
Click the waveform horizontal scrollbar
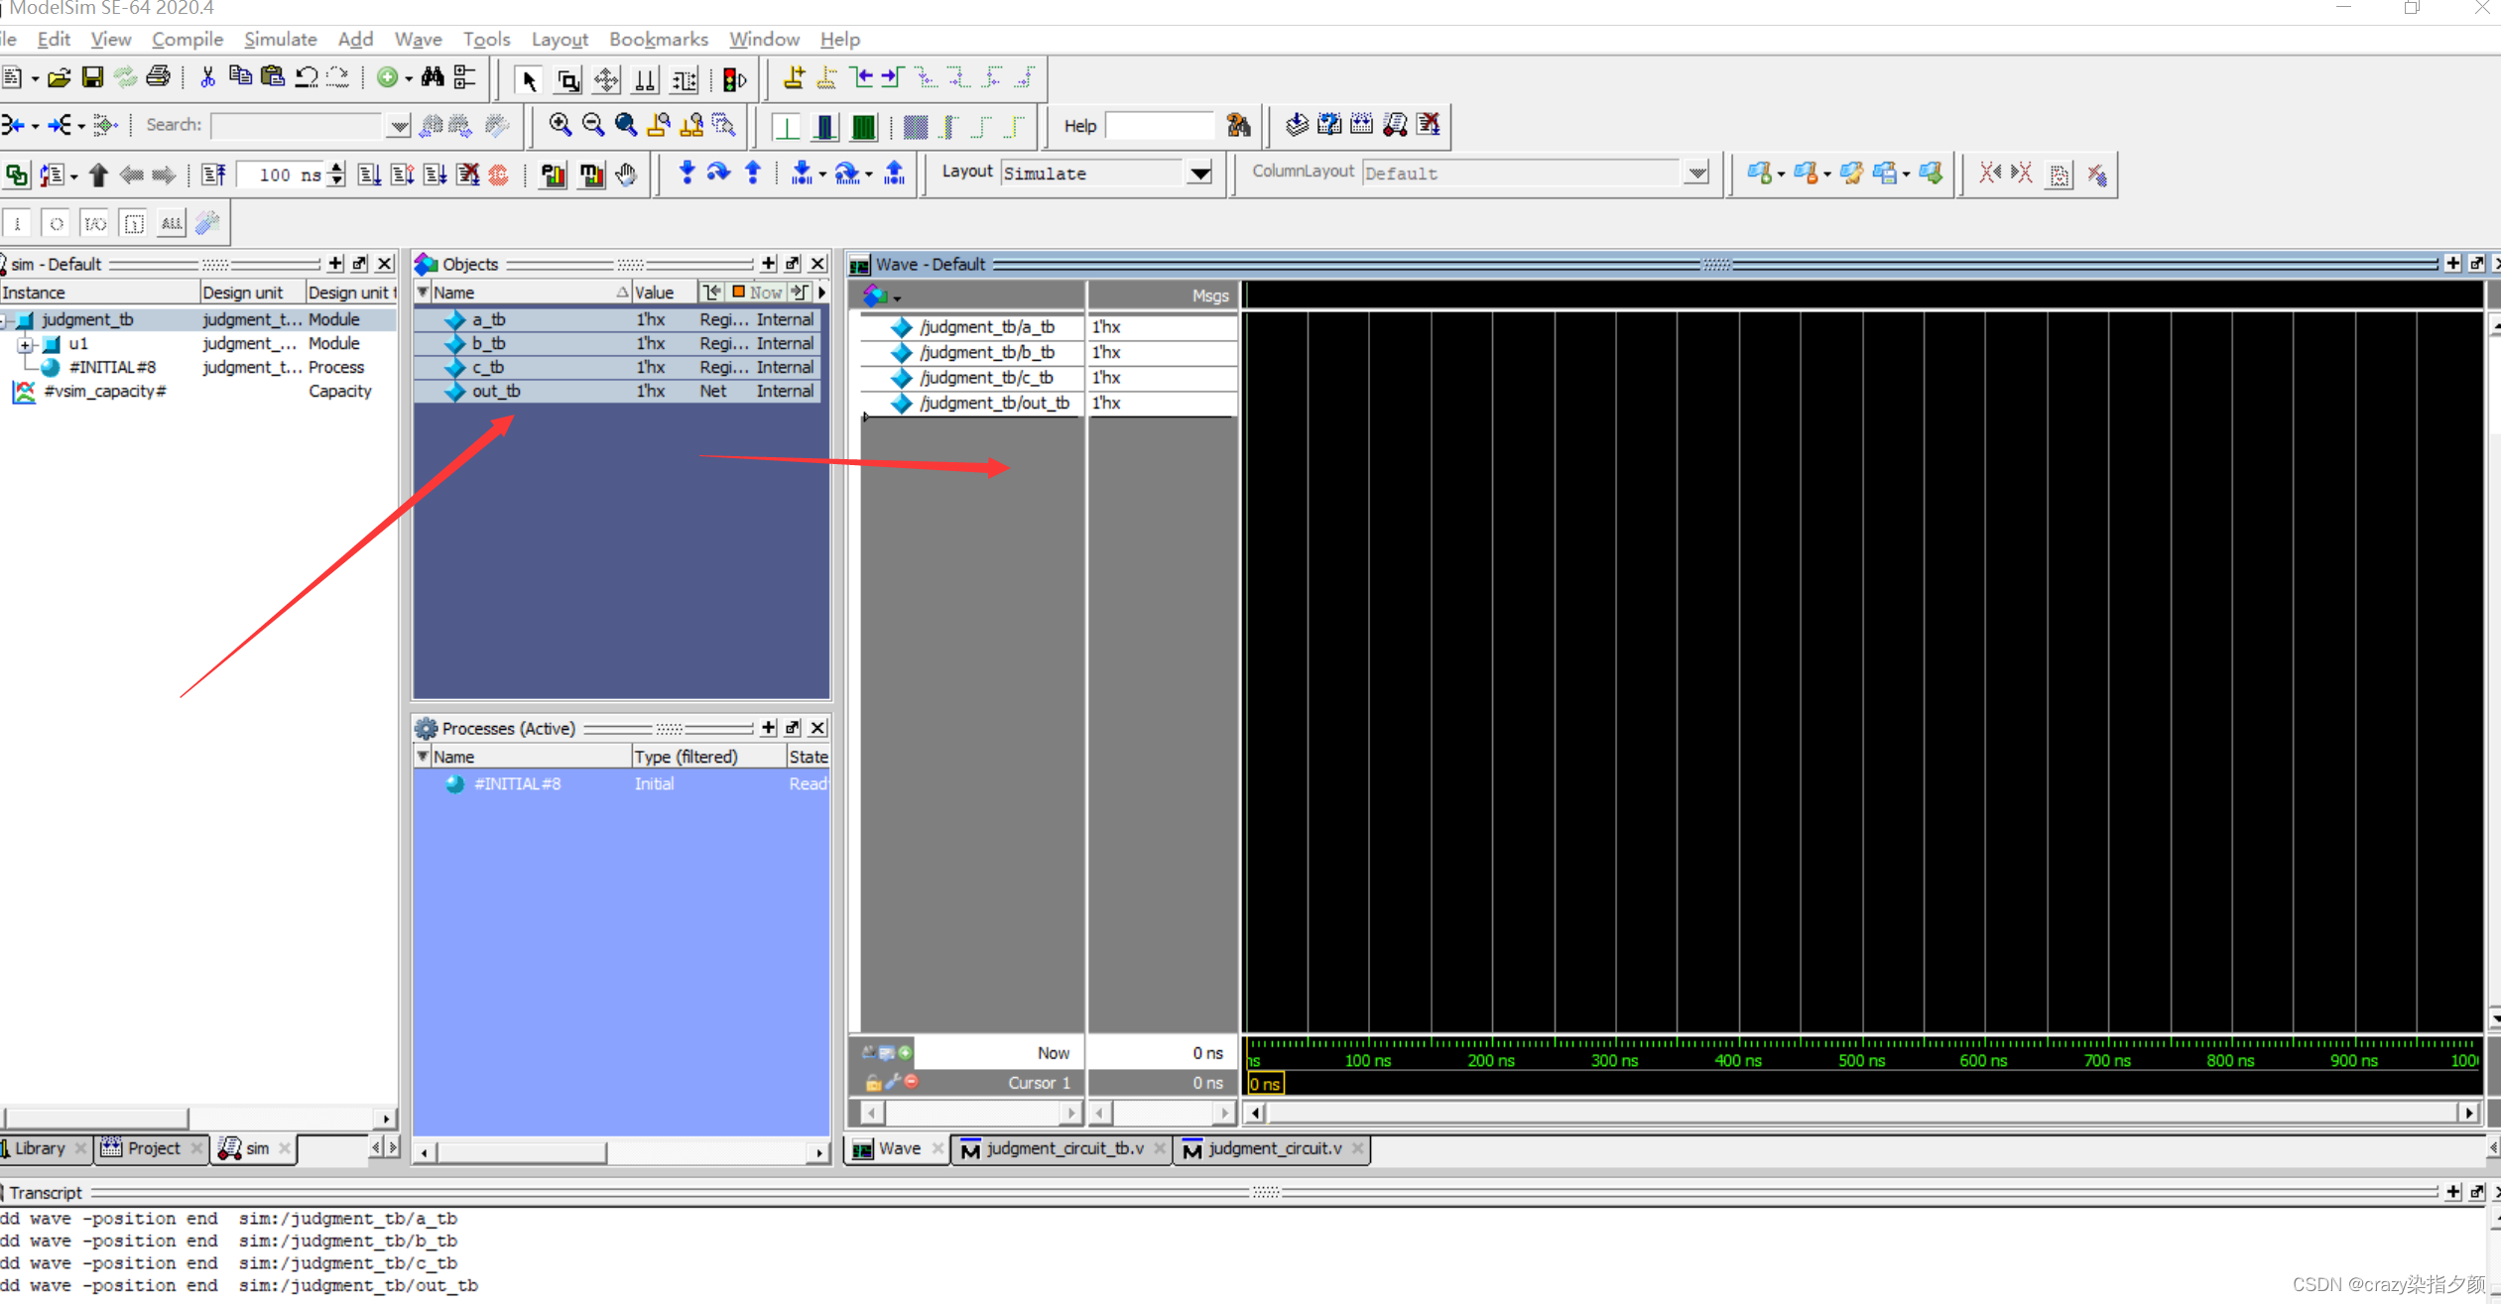tap(1861, 1113)
